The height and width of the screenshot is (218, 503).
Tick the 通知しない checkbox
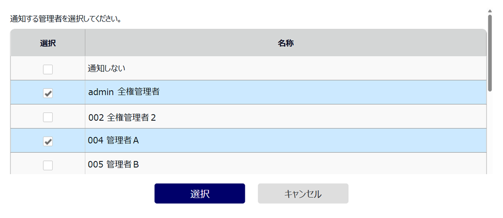(x=48, y=69)
